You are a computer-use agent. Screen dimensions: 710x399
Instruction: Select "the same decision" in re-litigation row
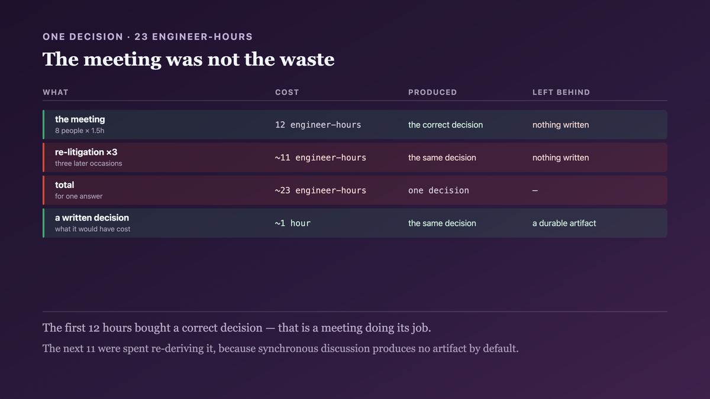point(442,158)
